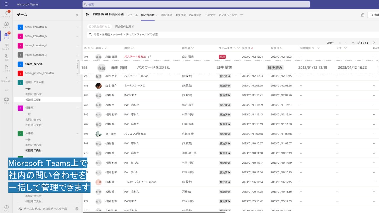Open the Calls phone icon
379x213 pixels.
pyautogui.click(x=7, y=56)
